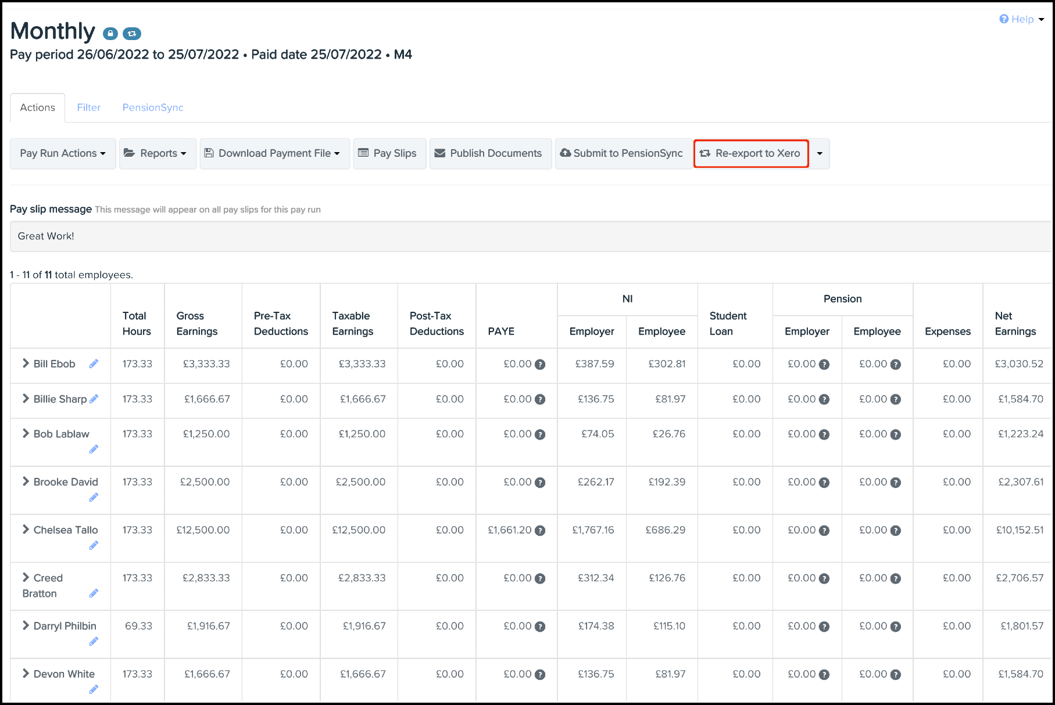The height and width of the screenshot is (705, 1055).
Task: Open the caret dropdown next to Re-export to Xero
Action: coord(820,153)
